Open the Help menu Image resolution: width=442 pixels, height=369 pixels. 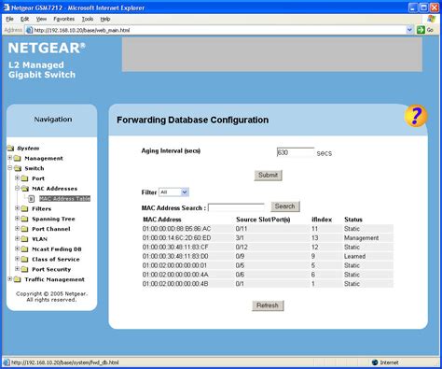pos(105,19)
